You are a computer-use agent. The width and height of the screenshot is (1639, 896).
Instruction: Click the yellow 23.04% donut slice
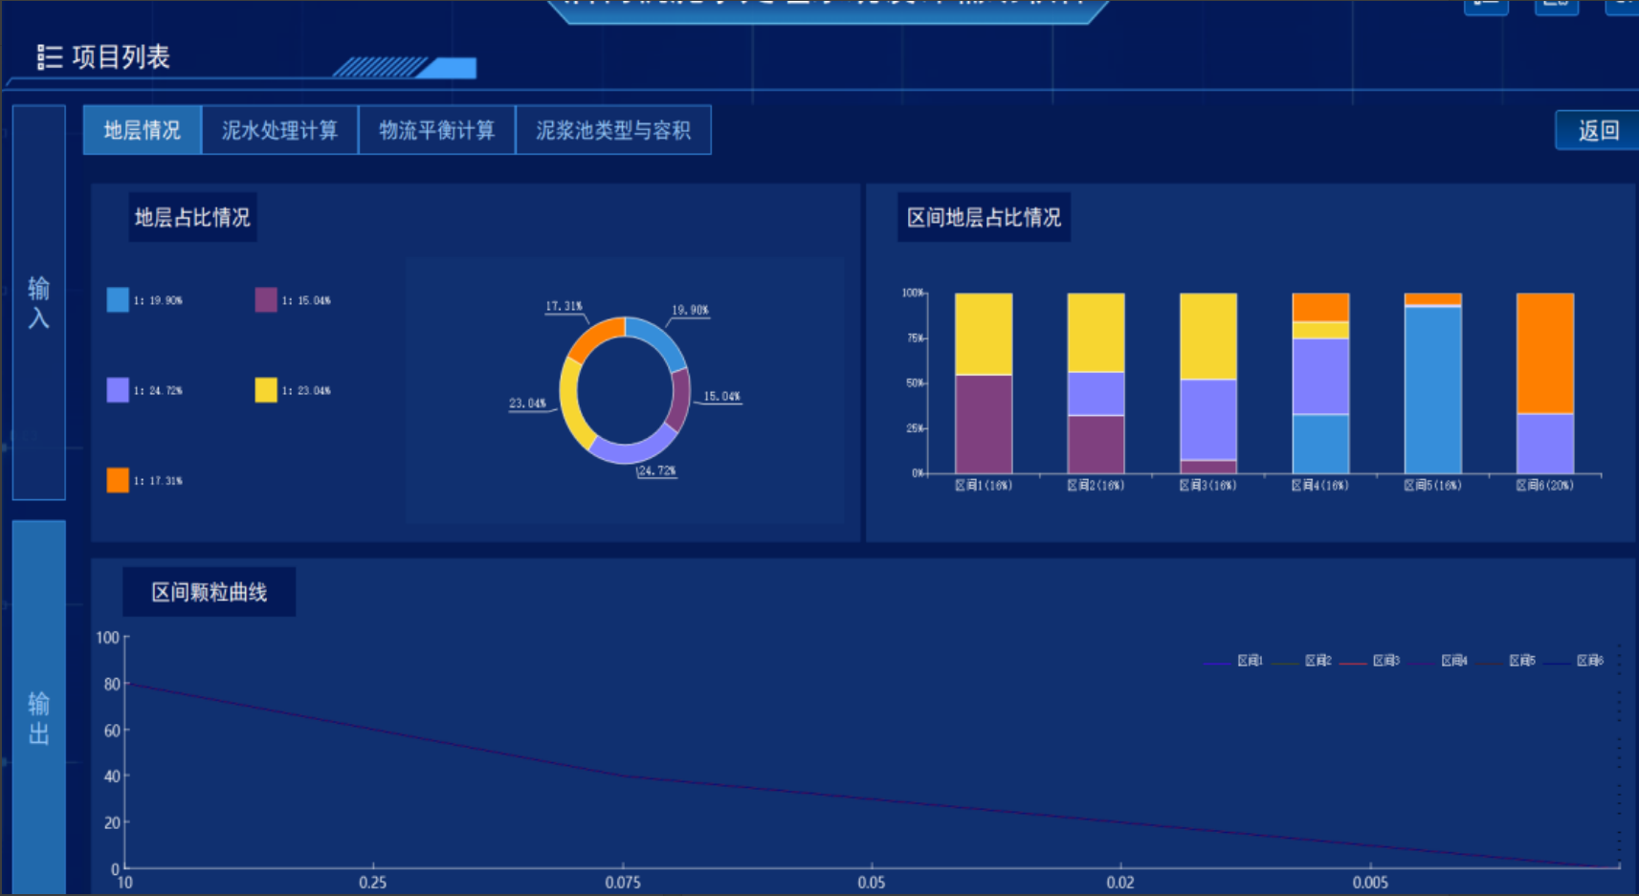coord(570,400)
